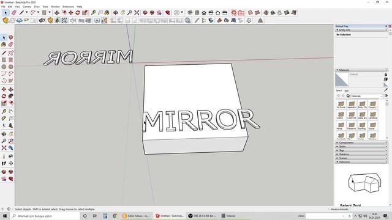Open Chrome from the taskbar
Screen dimensions: 392x220
click(x=115, y=216)
